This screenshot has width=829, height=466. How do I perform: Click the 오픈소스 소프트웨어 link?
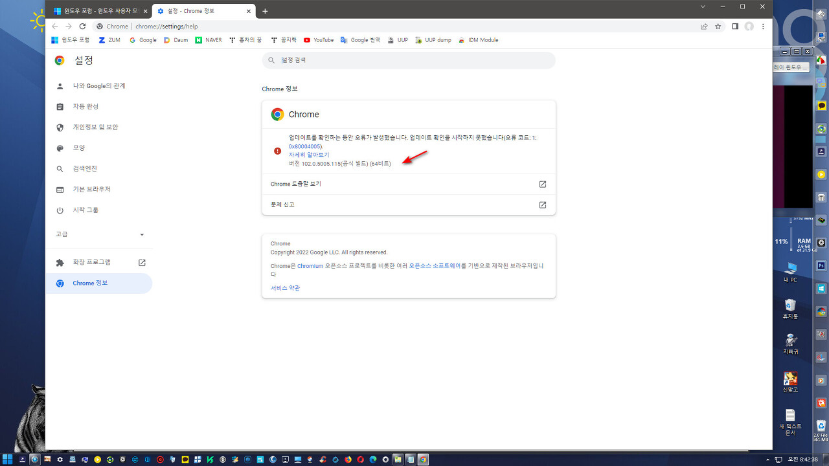pos(434,266)
